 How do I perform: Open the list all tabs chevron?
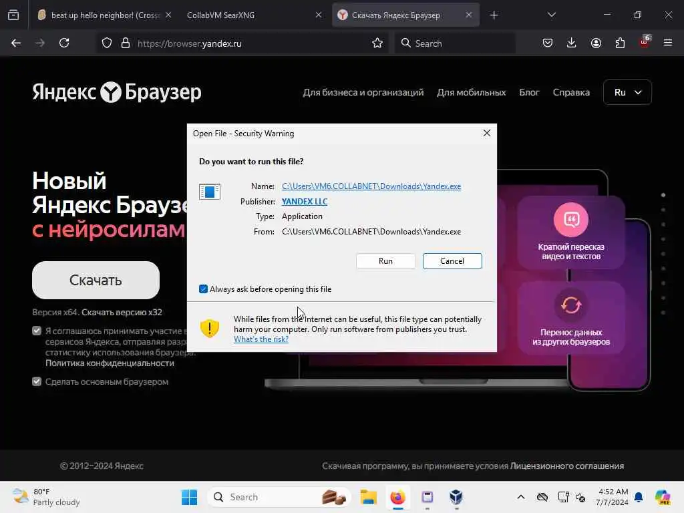click(551, 15)
